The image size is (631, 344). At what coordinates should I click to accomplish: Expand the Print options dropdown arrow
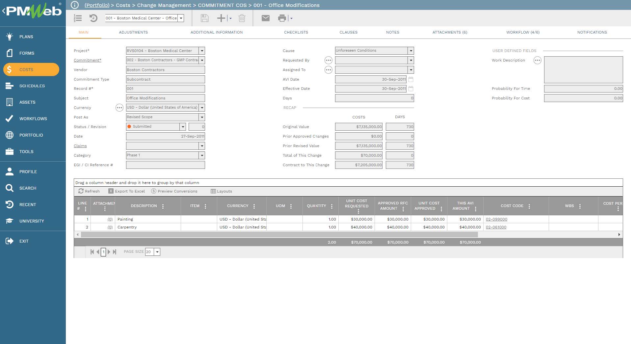pos(291,18)
